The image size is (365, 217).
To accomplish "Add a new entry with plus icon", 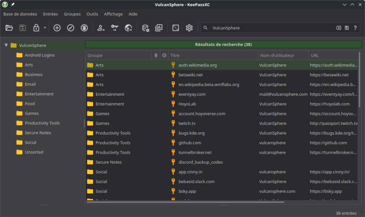I will coord(57,28).
